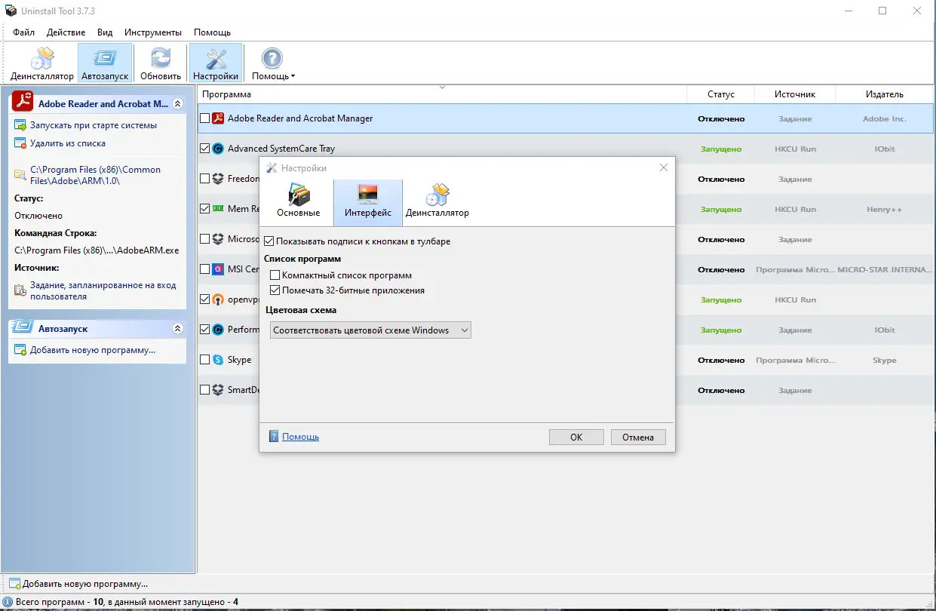Sort by the Программа column header
Viewport: 936px width, 611px height.
click(x=442, y=94)
